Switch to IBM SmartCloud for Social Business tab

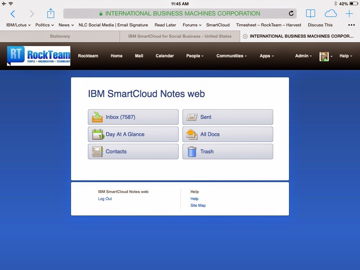180,36
